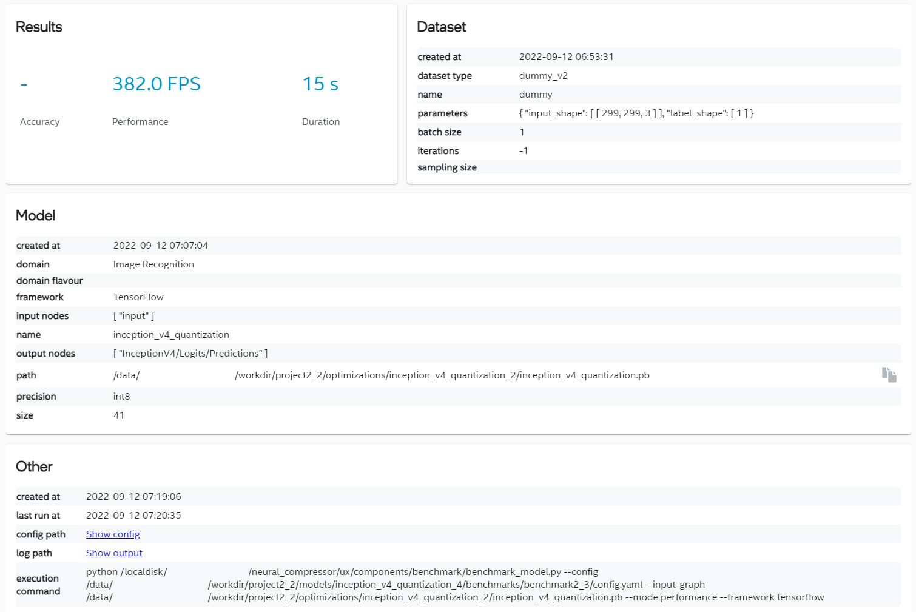Select the InceptionV4/Logits/Predictions output nodes value
Screen dimensions: 916x612
click(190, 353)
